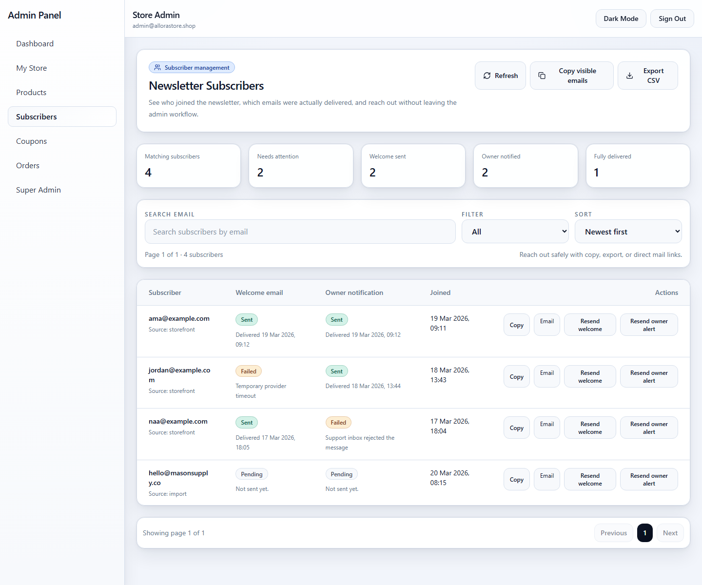Resend welcome email to jordan@example.com
Screen dimensions: 702x585
(590, 376)
